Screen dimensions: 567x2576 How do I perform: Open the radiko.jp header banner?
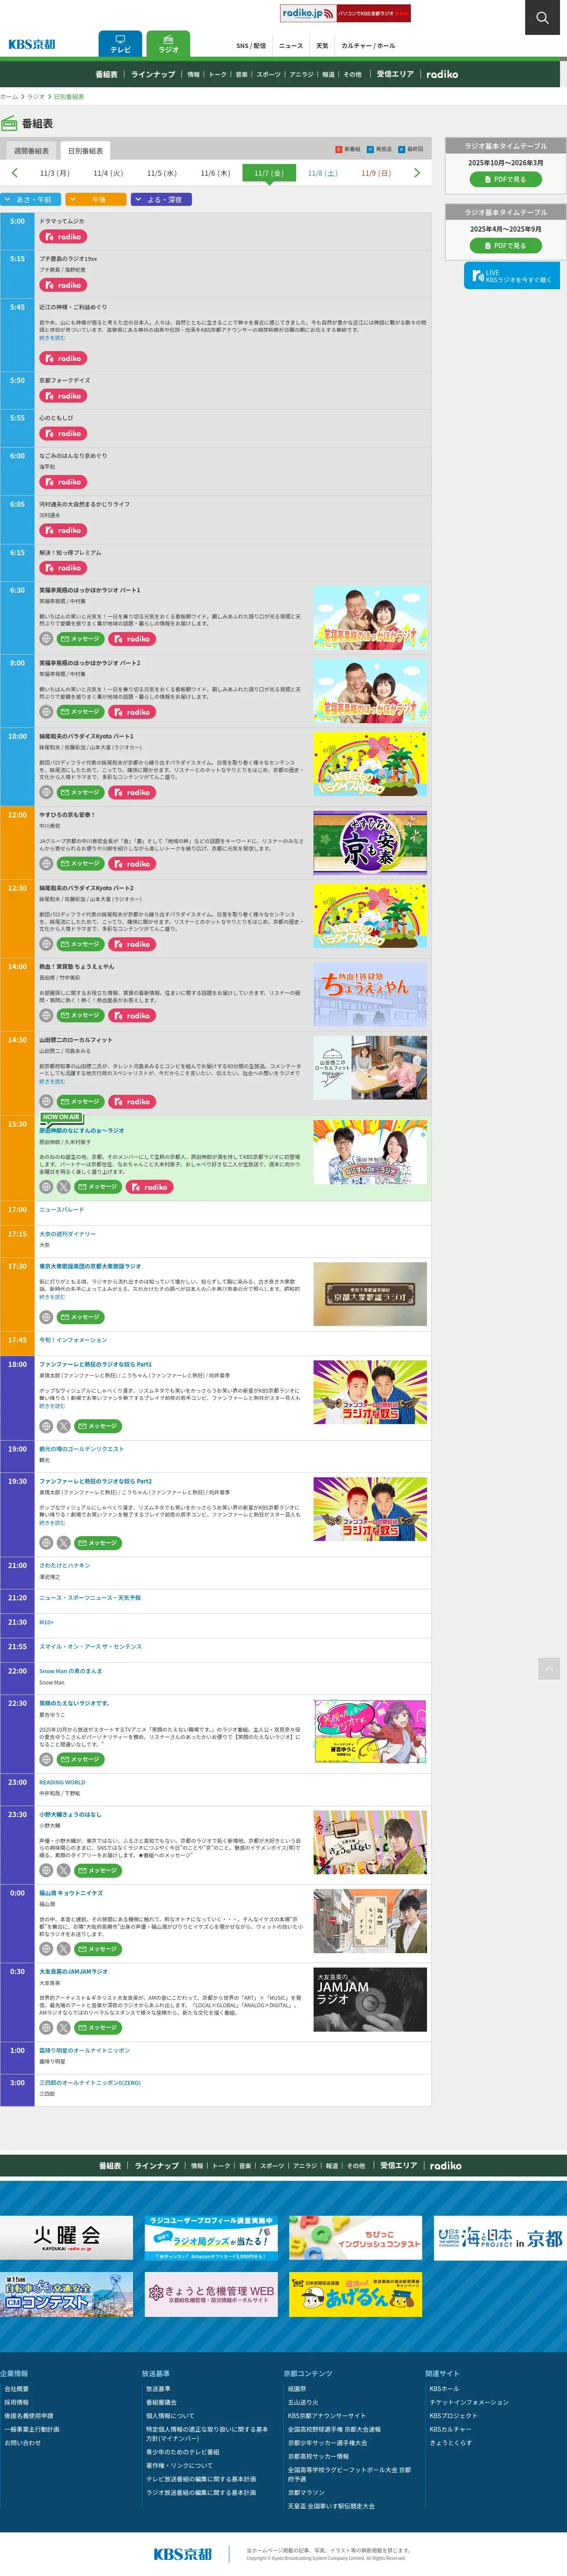tap(345, 13)
